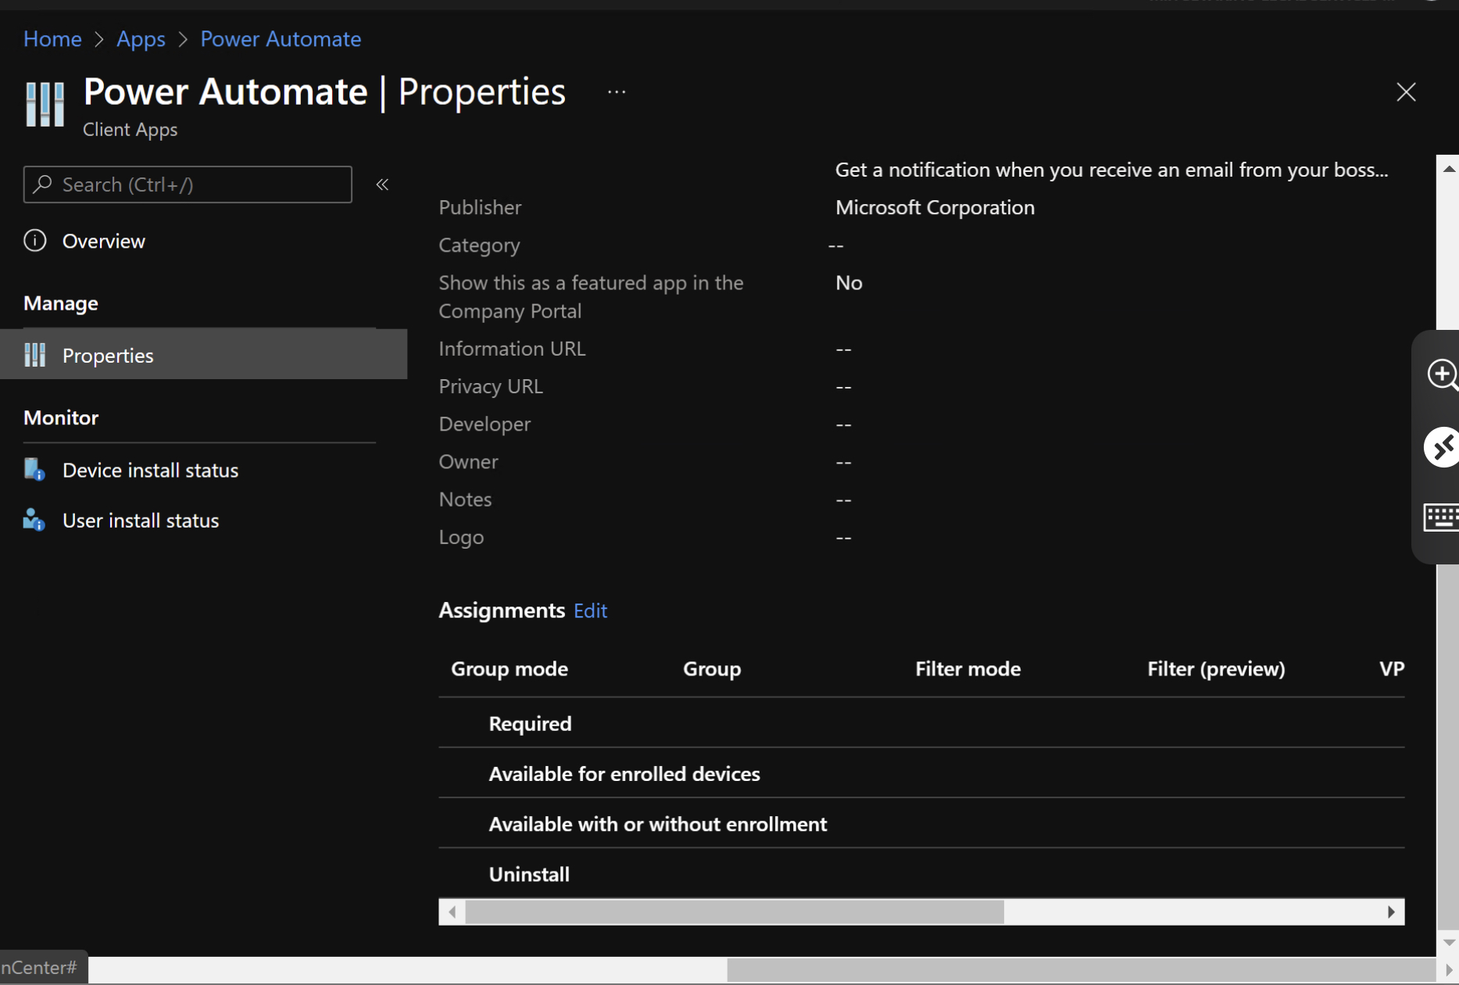The width and height of the screenshot is (1459, 985).
Task: Click the Privacy URL label
Action: tap(491, 386)
